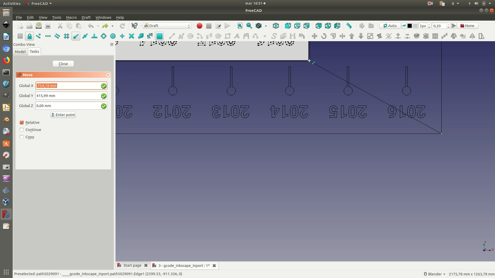Collapse the Move task panel chevron
This screenshot has width=495, height=278.
(108, 75)
